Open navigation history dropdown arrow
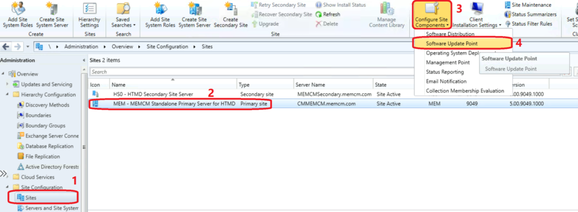 28,47
